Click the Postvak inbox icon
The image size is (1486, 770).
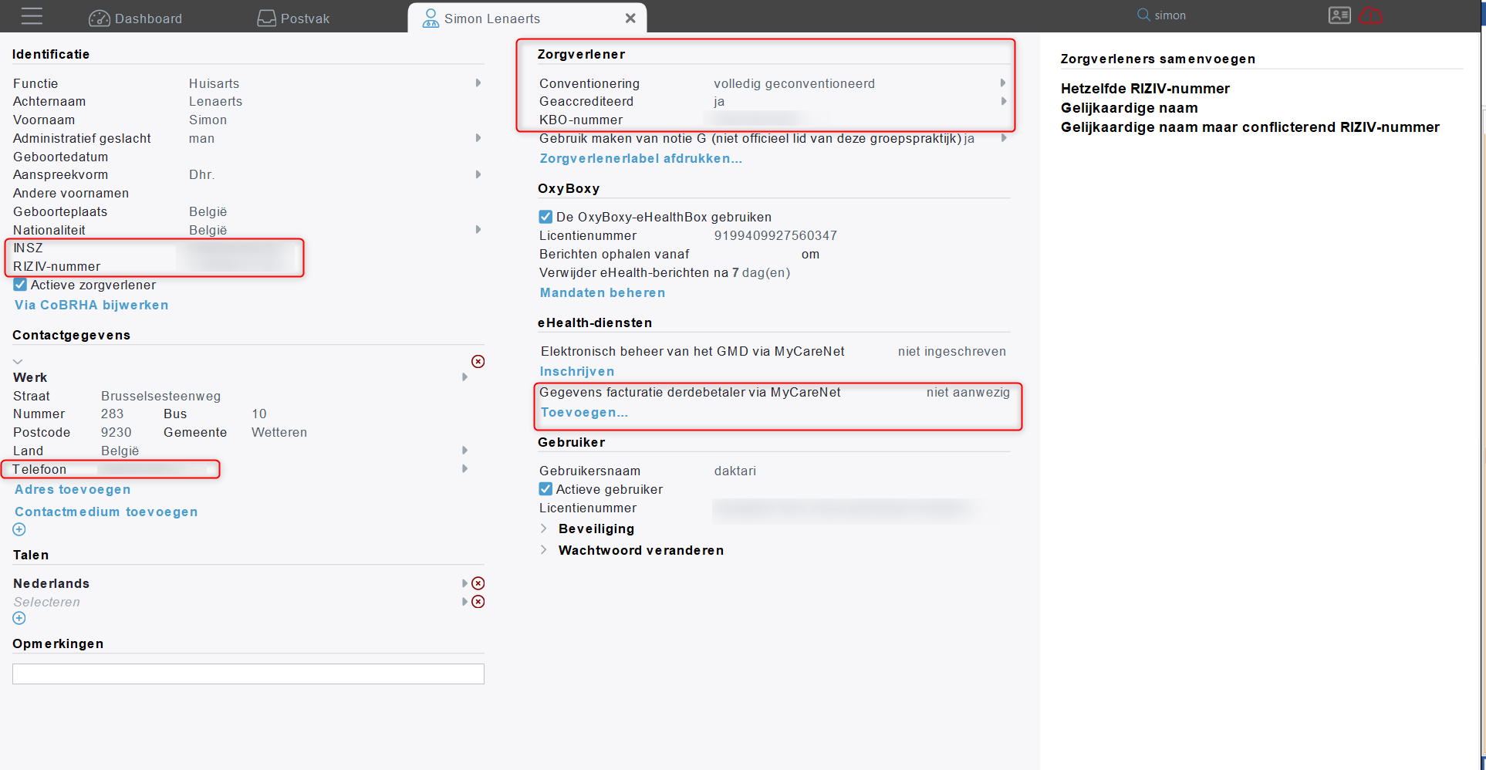266,18
